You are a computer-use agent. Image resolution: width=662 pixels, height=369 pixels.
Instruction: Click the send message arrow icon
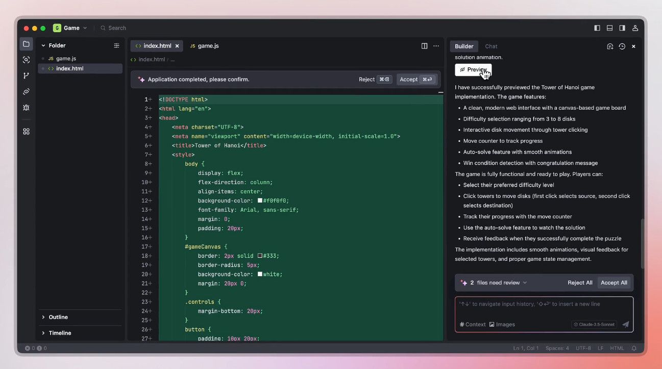(626, 324)
